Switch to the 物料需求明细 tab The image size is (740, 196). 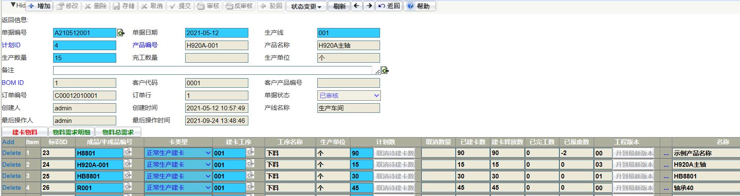click(71, 132)
